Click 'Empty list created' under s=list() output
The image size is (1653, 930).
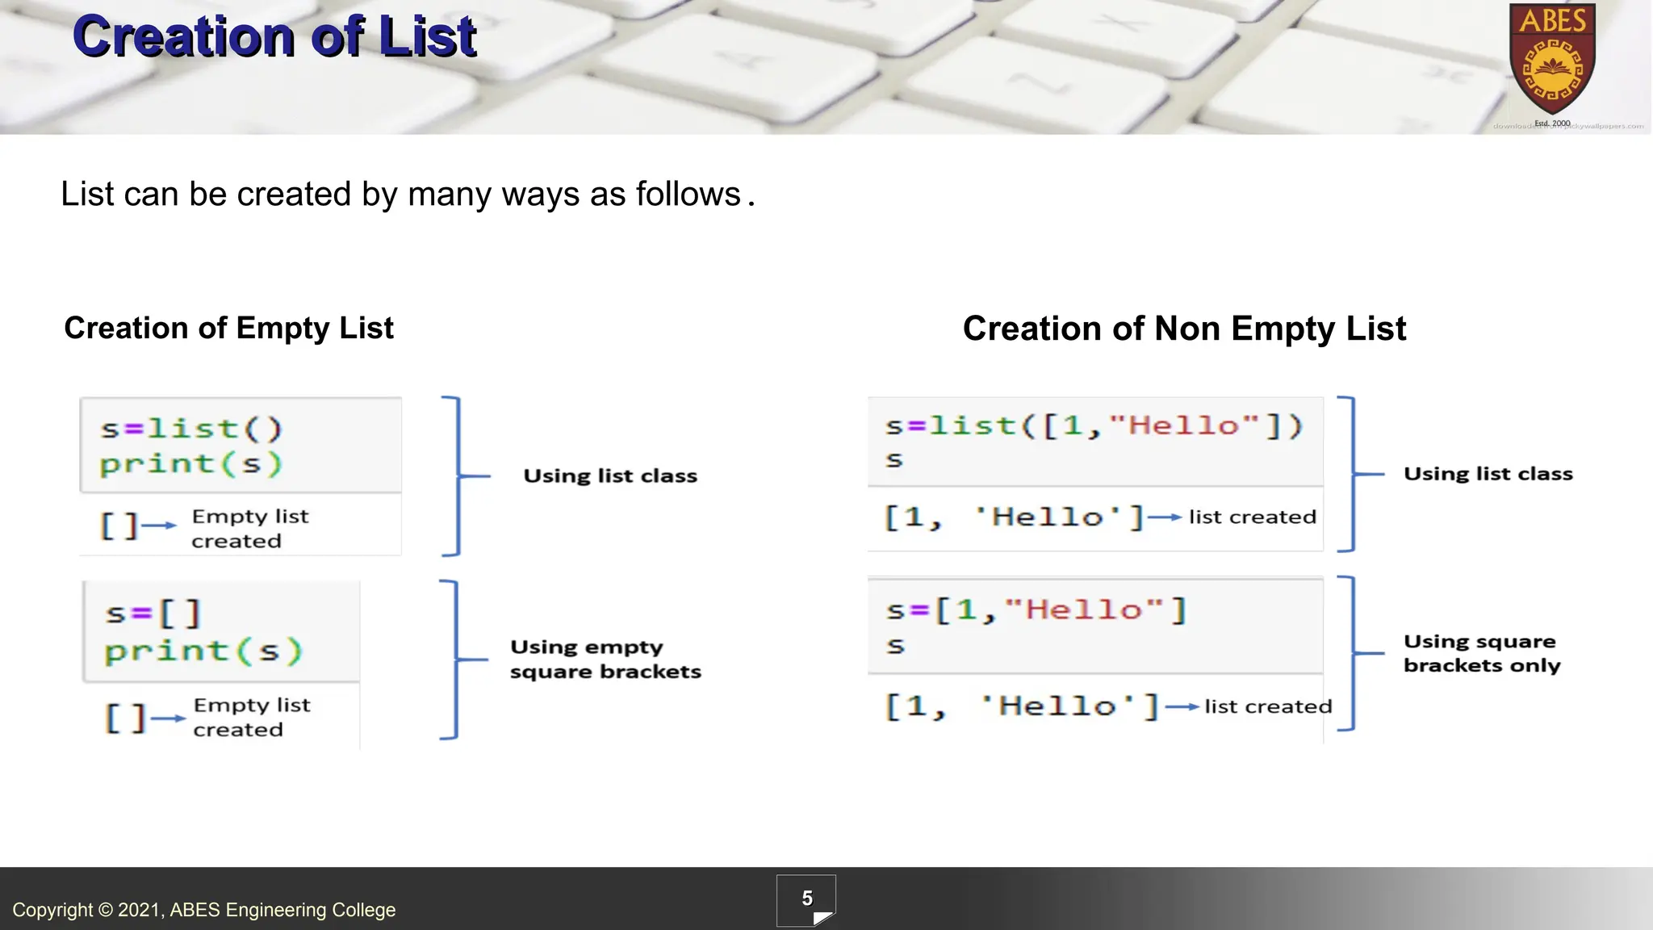click(250, 529)
